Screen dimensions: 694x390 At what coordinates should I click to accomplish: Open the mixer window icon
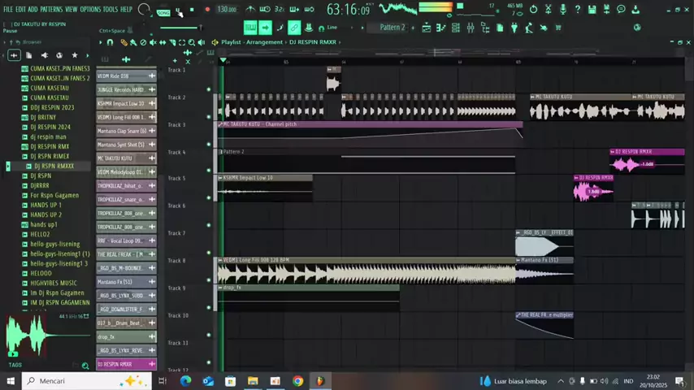(470, 28)
